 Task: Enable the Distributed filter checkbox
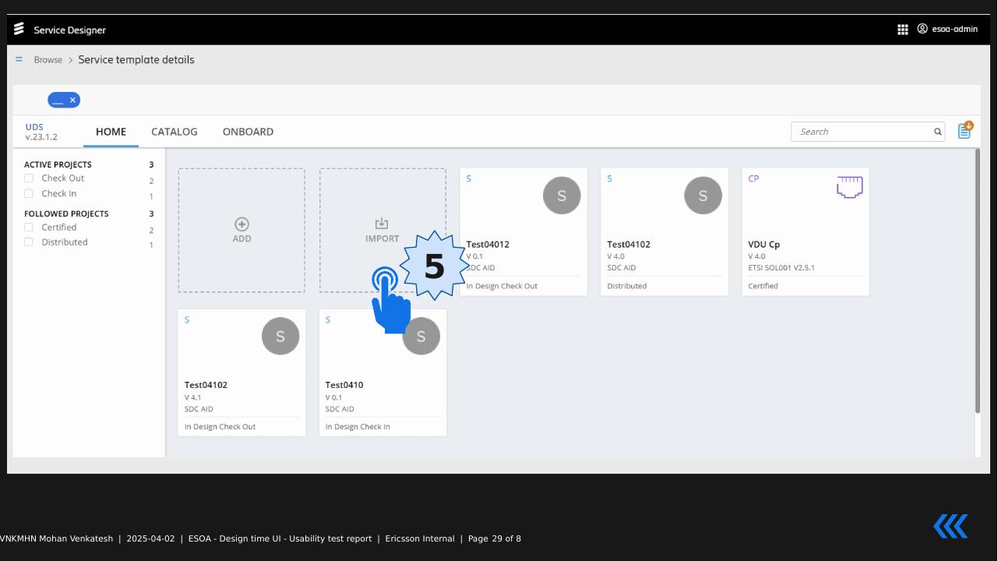coord(29,242)
